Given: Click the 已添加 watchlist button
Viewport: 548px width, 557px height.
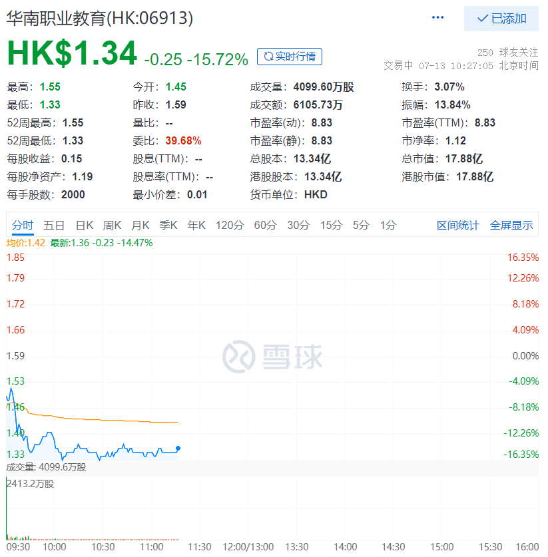Looking at the screenshot, I should (x=501, y=19).
